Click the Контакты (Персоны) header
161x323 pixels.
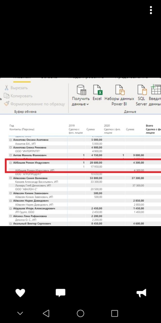point(22,129)
